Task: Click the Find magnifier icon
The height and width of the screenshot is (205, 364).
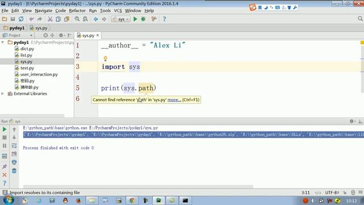Action: pyautogui.click(x=77, y=19)
